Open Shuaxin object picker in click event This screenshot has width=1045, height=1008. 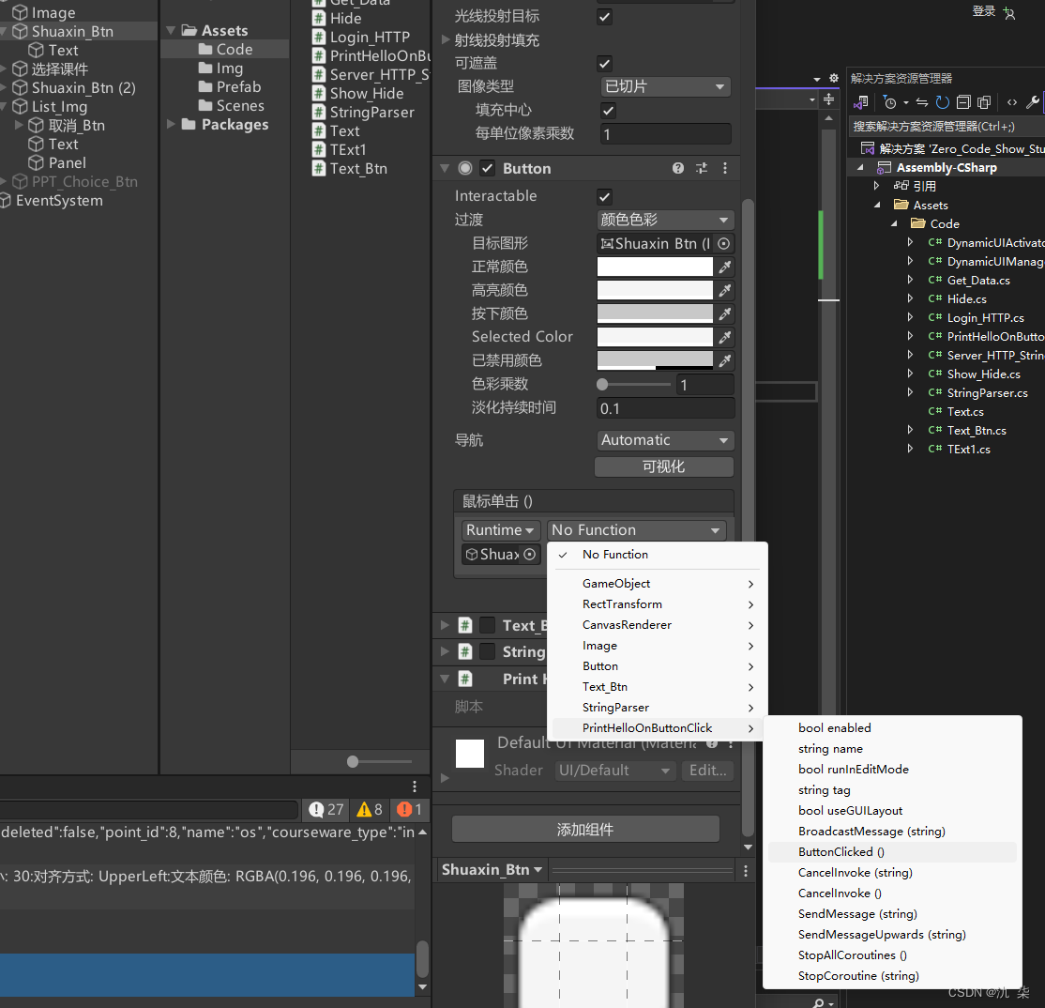click(x=529, y=554)
